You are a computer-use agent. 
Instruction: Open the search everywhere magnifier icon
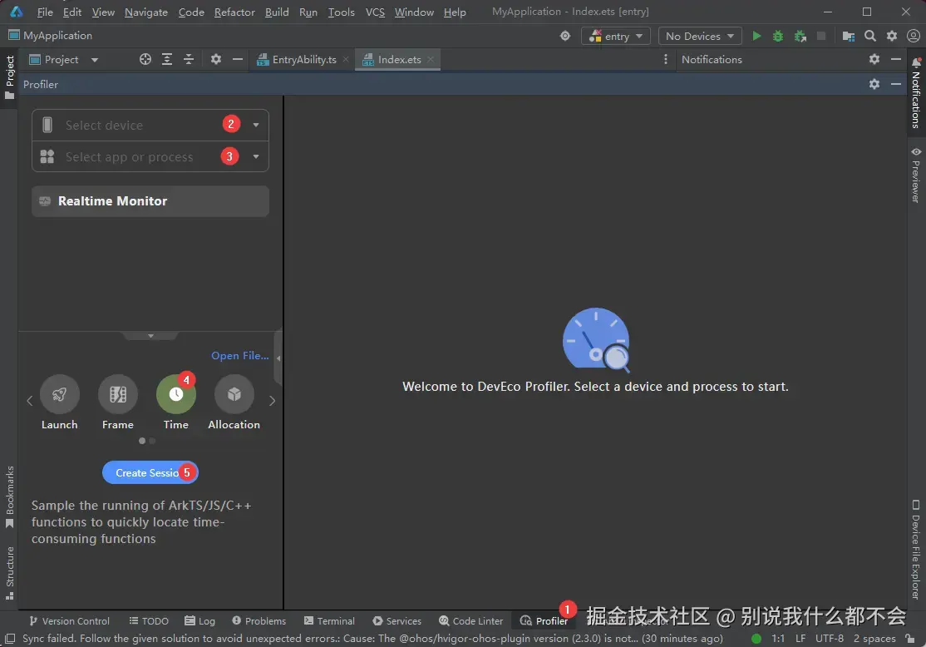tap(870, 36)
